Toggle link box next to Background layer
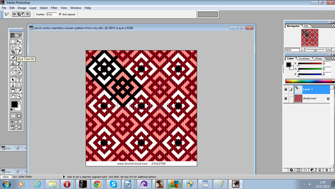 tap(291, 98)
